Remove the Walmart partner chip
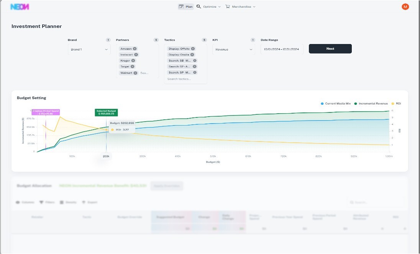Image resolution: width=420 pixels, height=254 pixels. [135, 73]
